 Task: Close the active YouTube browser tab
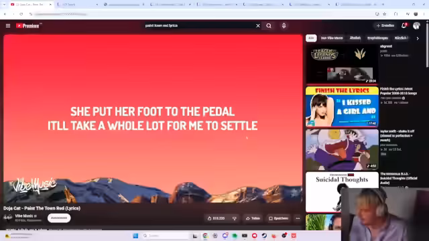coord(50,5)
